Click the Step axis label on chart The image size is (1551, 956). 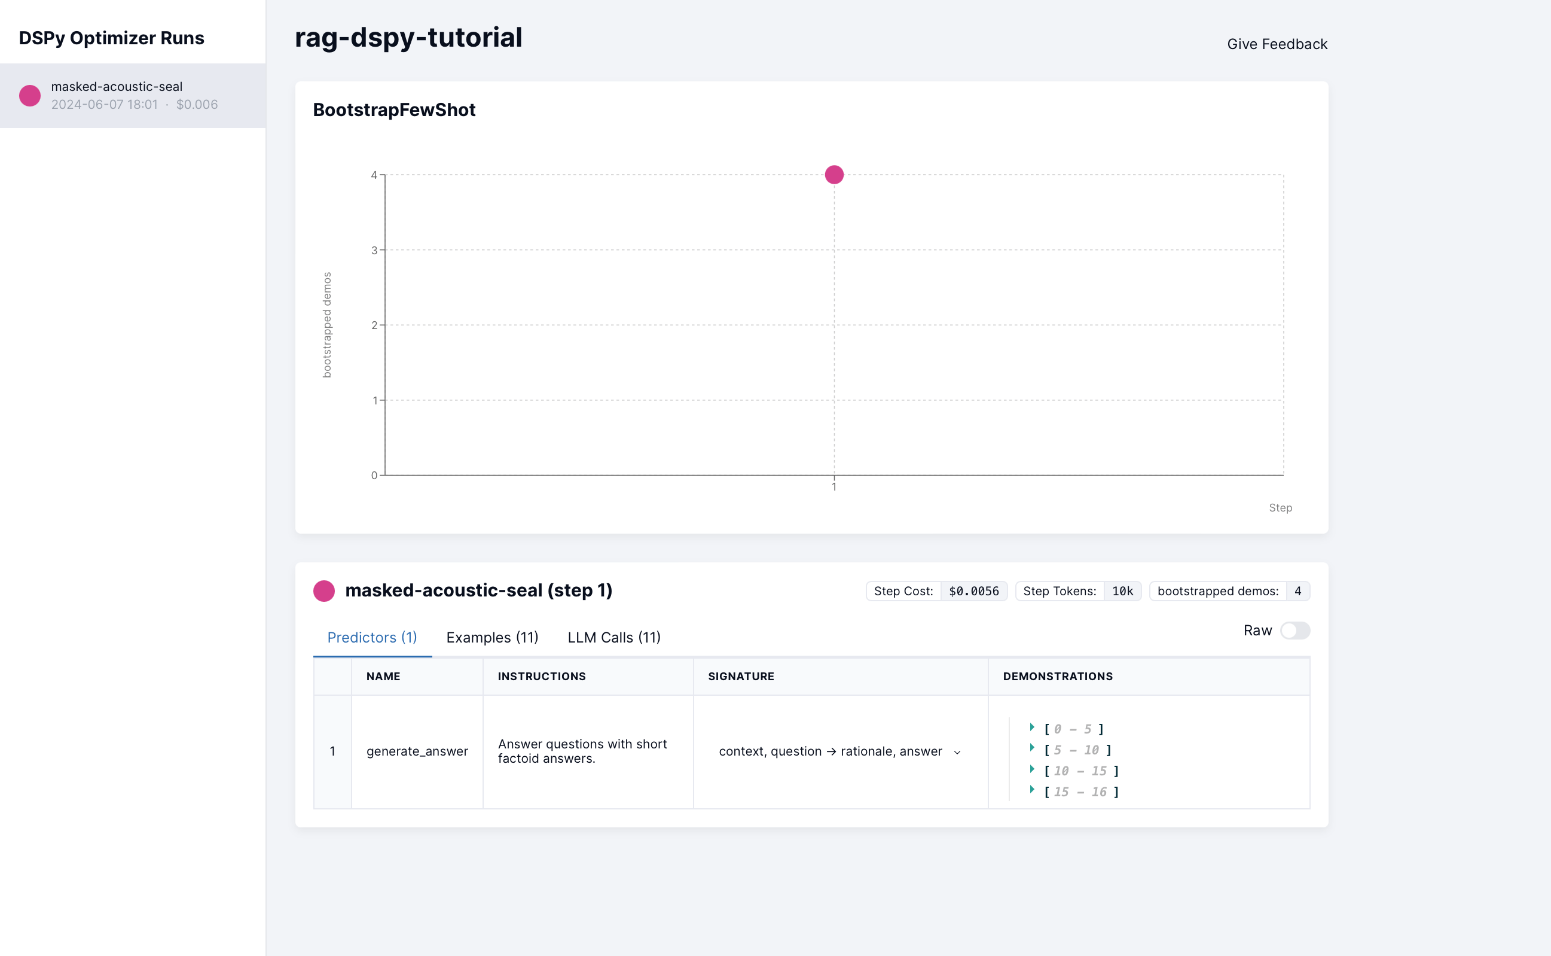(x=1280, y=508)
